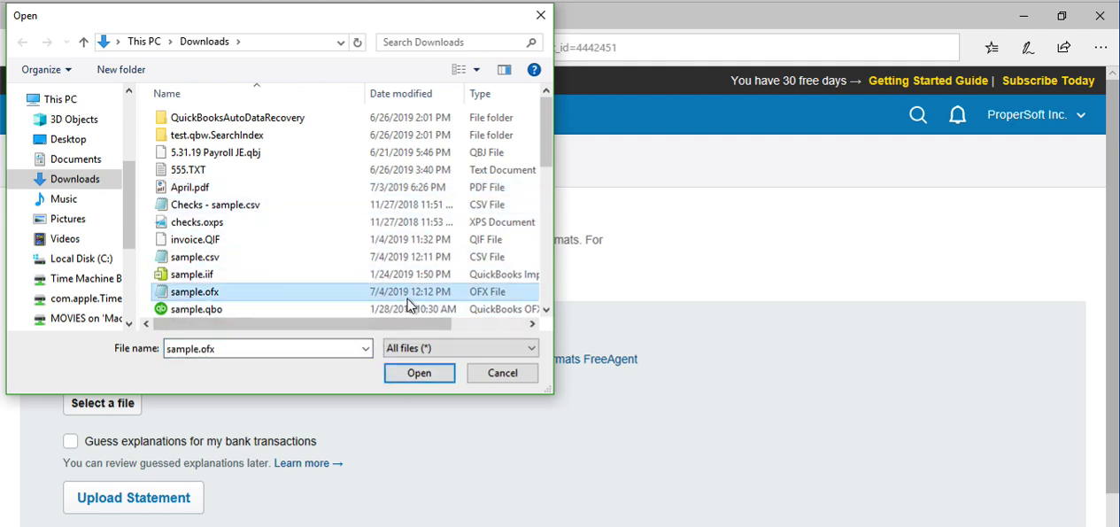The width and height of the screenshot is (1120, 527).
Task: Click the Subscribe Today link
Action: point(1048,81)
